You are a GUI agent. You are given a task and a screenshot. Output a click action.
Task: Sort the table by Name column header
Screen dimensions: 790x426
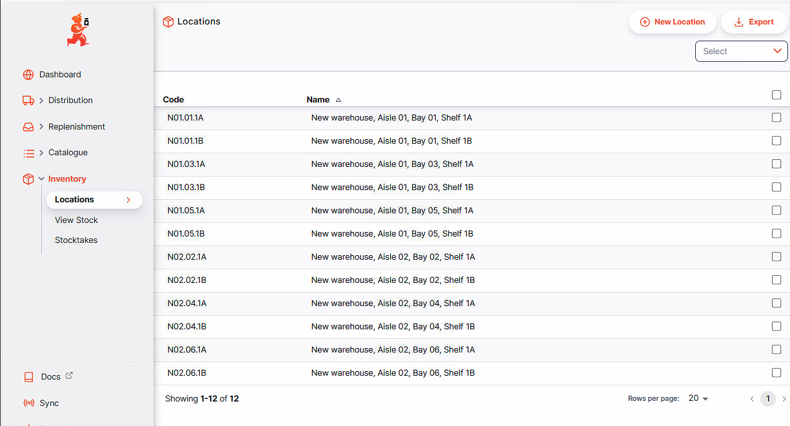(x=318, y=100)
